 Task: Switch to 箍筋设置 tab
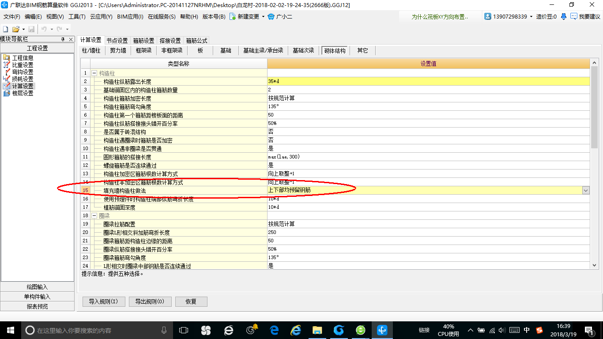[x=144, y=40]
